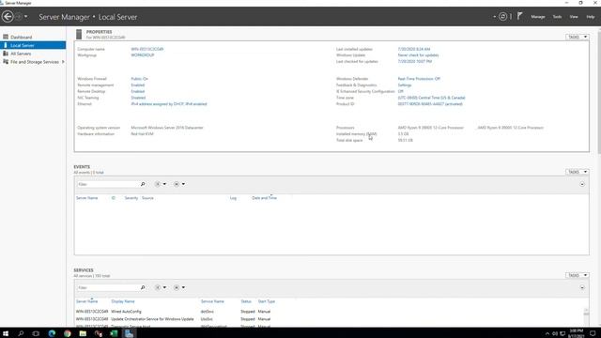Sort Services by Status column
Image resolution: width=601 pixels, height=338 pixels.
pyautogui.click(x=246, y=301)
